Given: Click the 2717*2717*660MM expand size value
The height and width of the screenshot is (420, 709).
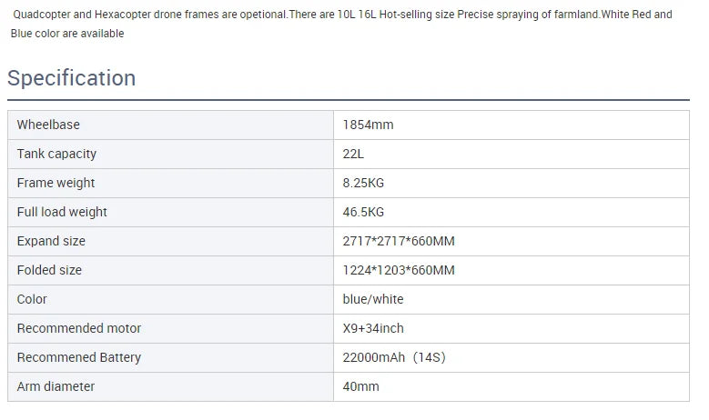Looking at the screenshot, I should tap(399, 241).
